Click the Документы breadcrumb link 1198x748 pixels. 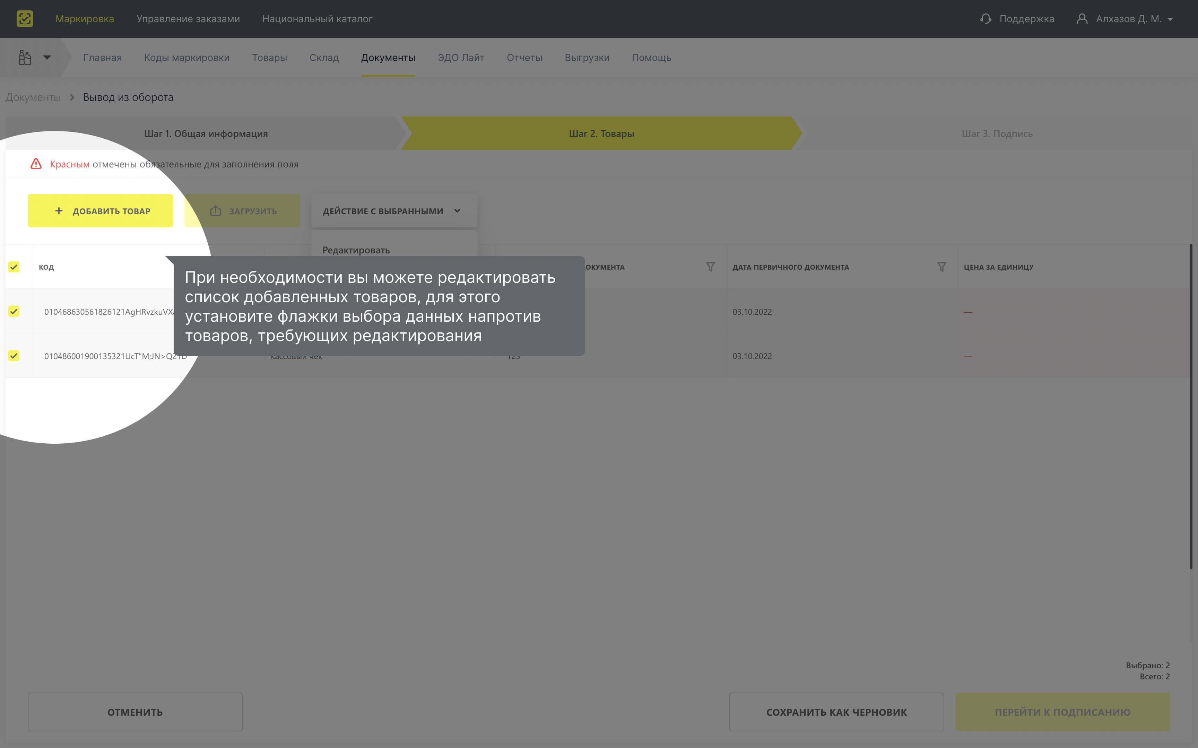coord(33,97)
